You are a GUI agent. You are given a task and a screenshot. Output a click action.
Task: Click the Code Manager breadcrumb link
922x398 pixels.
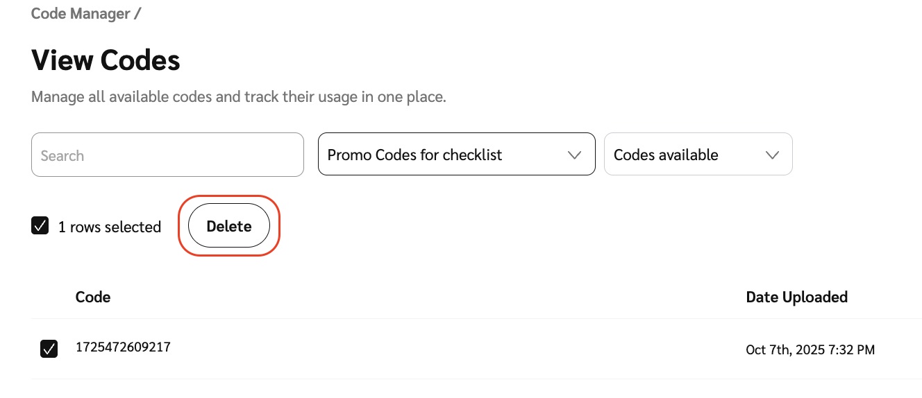click(81, 13)
